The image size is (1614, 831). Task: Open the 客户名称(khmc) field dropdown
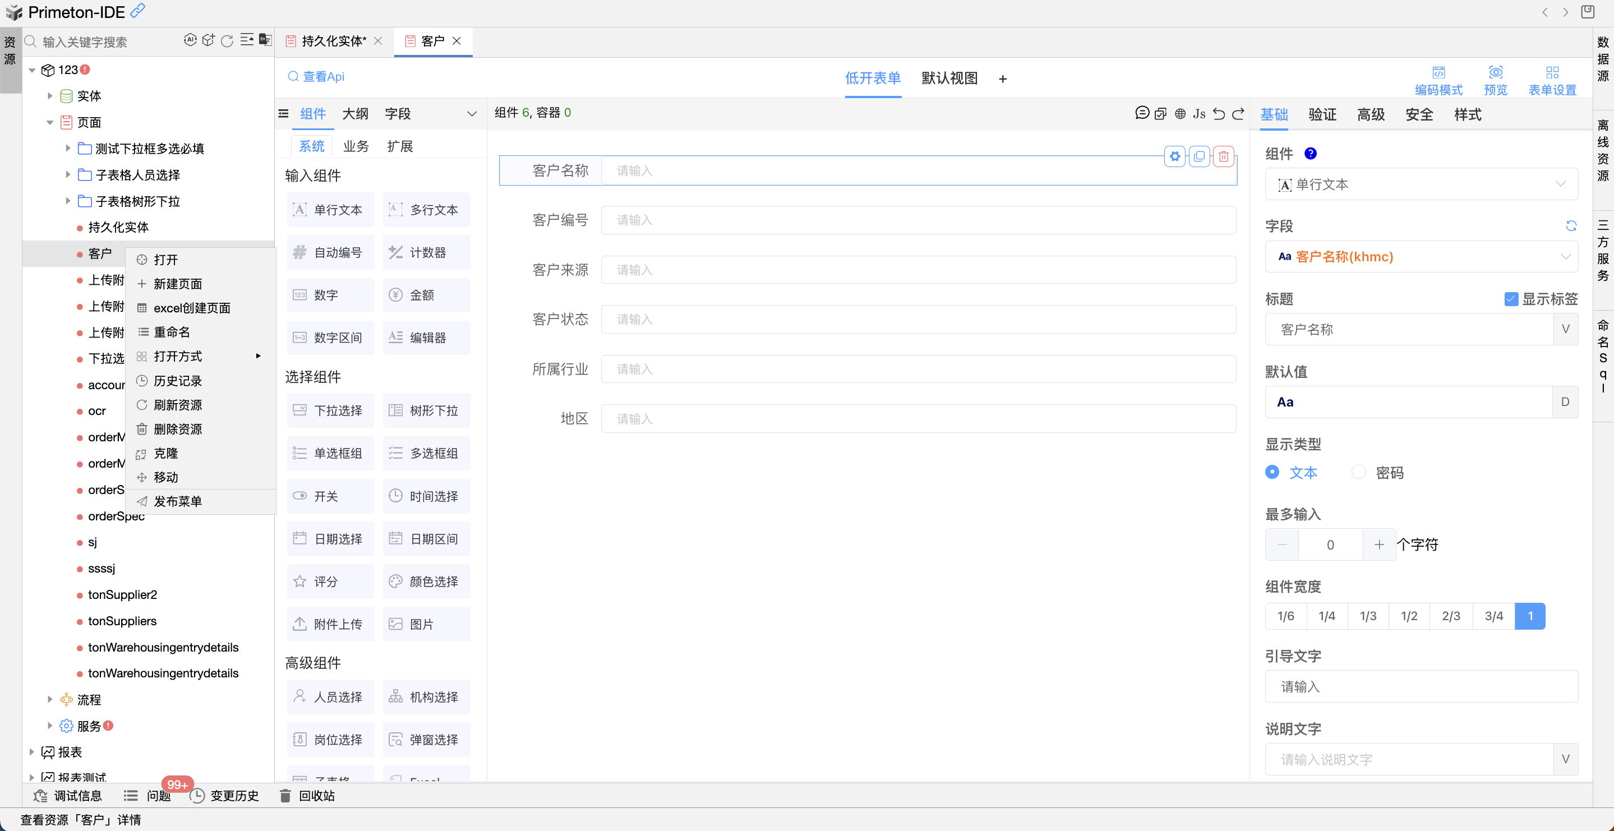tap(1421, 257)
